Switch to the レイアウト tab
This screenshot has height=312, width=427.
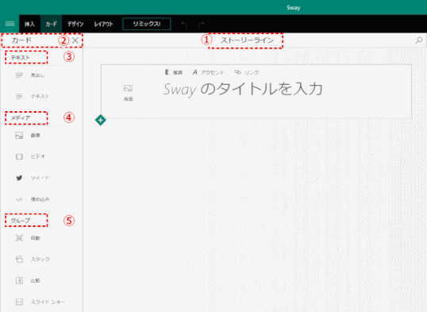[x=103, y=24]
